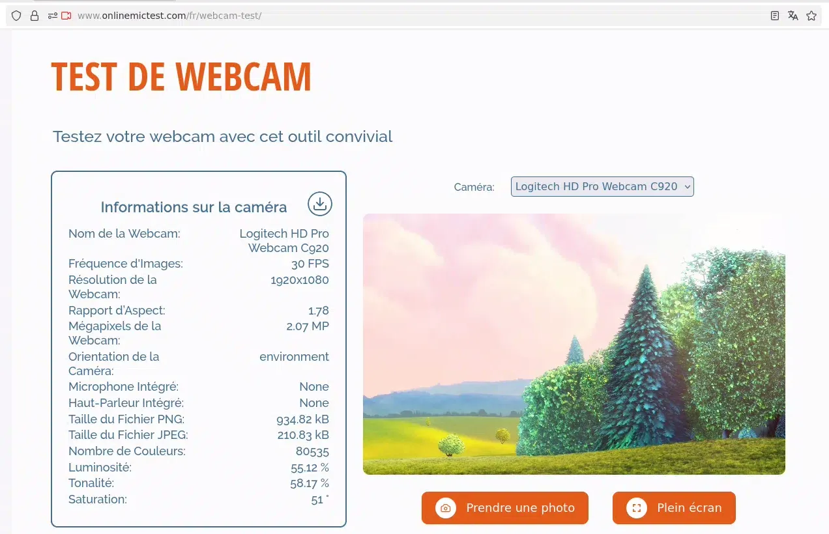Click the webcam preview image
Viewport: 829px width, 534px height.
coord(574,344)
